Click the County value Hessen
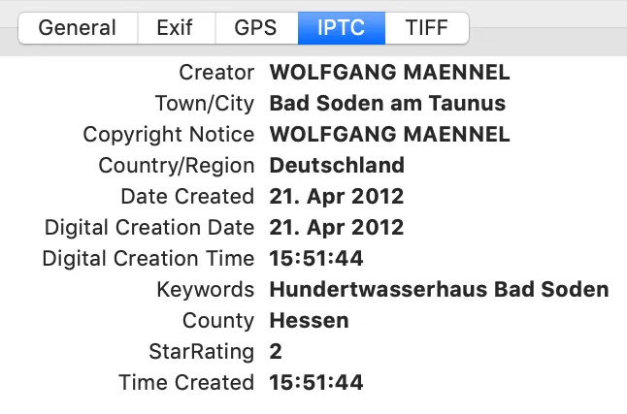 [x=309, y=321]
